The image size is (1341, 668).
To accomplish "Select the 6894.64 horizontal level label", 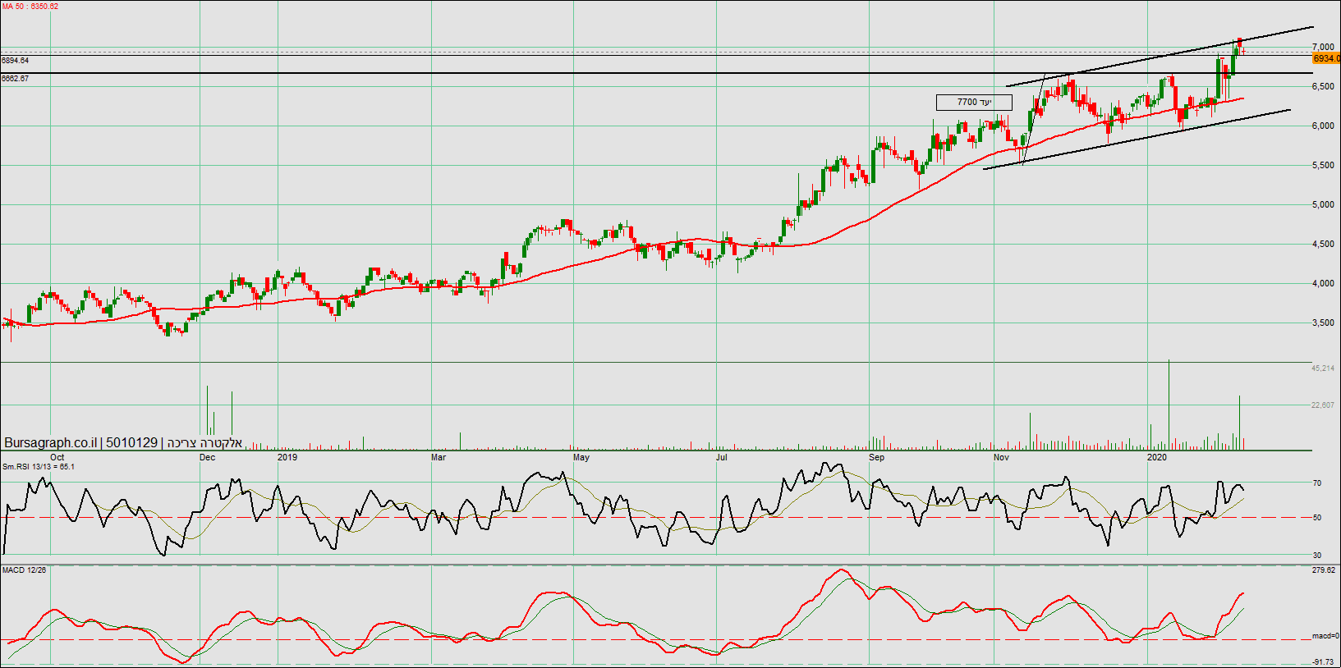I will 16,61.
